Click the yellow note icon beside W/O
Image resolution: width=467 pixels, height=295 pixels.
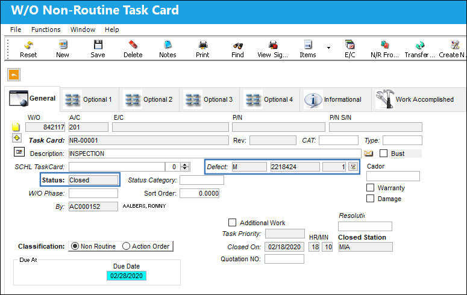[16, 127]
